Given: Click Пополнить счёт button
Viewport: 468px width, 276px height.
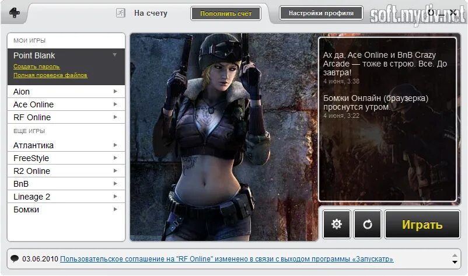Looking at the screenshot, I should coord(226,13).
